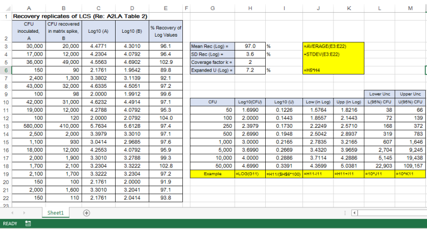427x229 pixels.
Task: Open the Sheet1 tab
Action: pos(56,213)
